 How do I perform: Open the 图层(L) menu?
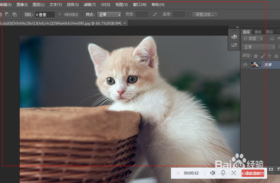(39, 5)
